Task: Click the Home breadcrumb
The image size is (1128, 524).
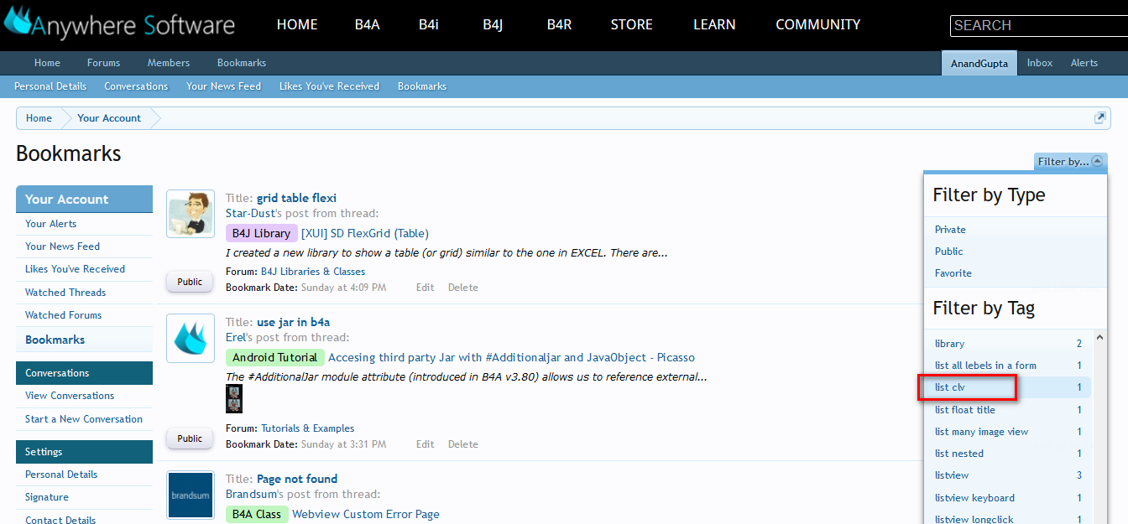Action: click(39, 118)
